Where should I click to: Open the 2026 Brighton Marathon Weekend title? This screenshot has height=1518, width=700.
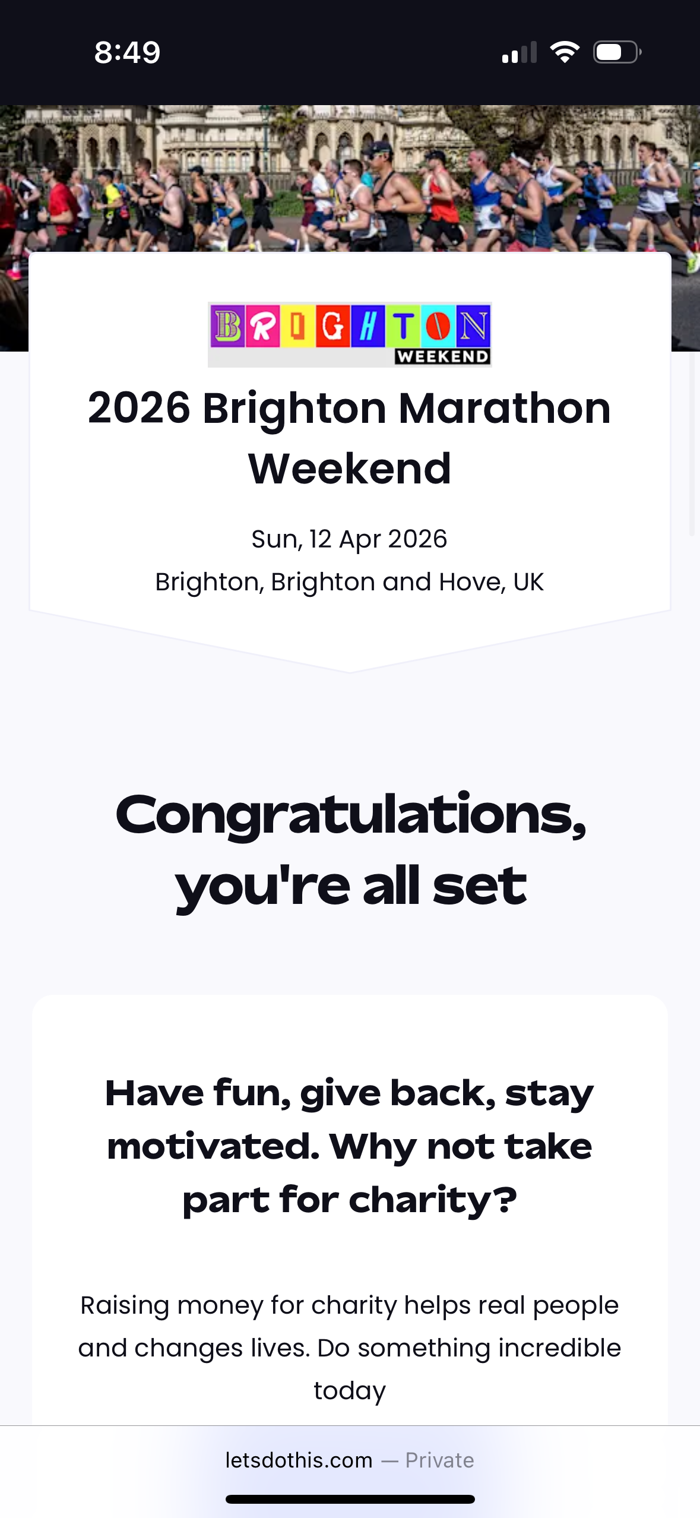click(x=350, y=438)
